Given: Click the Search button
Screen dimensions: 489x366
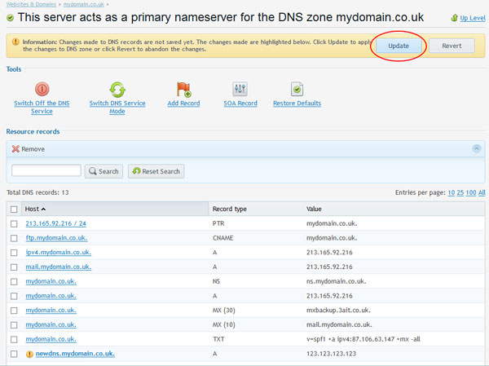Looking at the screenshot, I should pyautogui.click(x=104, y=171).
